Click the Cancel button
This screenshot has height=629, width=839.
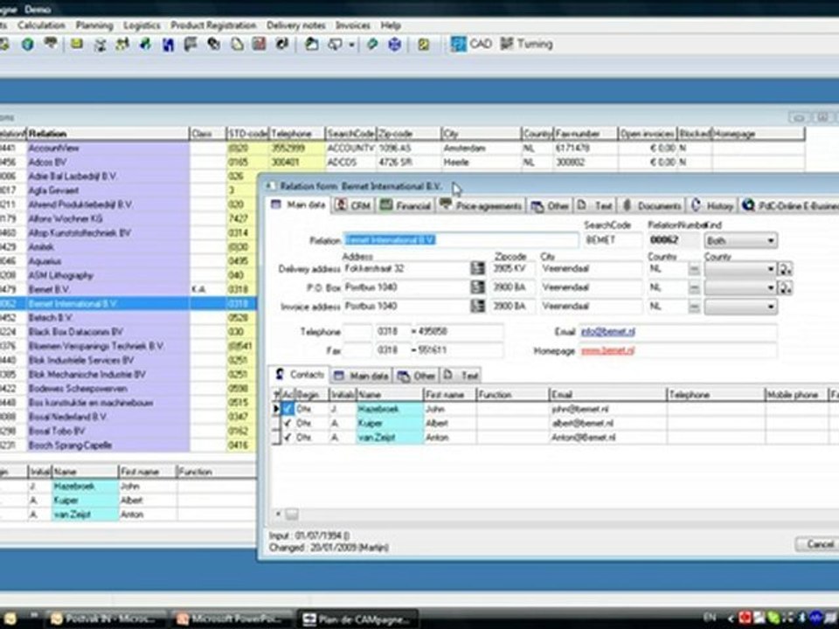[817, 544]
